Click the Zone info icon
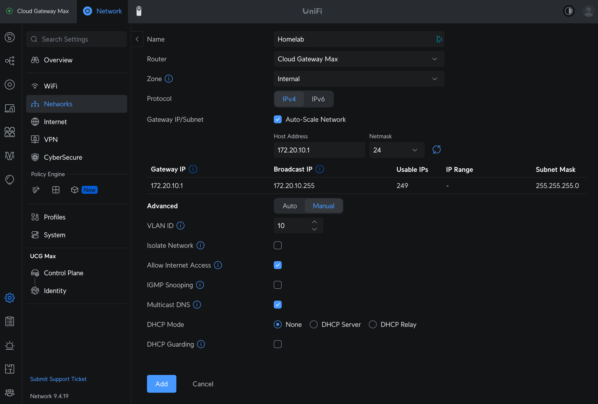The width and height of the screenshot is (598, 404). tap(169, 79)
